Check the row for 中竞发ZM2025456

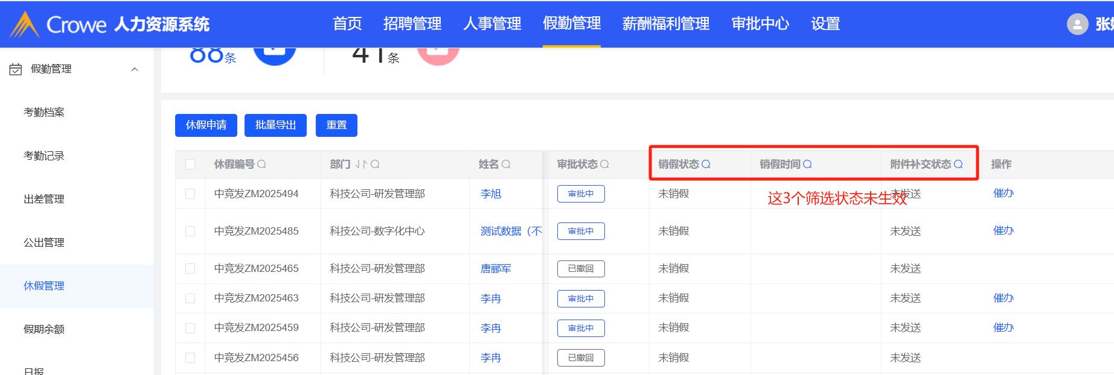point(190,358)
